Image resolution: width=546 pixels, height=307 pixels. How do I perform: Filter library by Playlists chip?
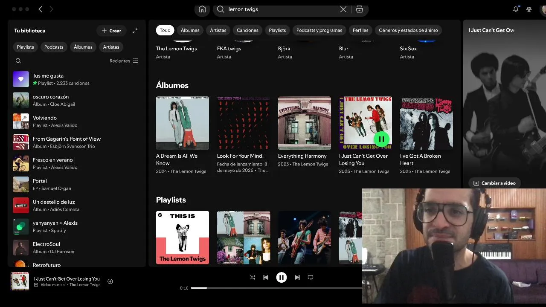tap(25, 47)
